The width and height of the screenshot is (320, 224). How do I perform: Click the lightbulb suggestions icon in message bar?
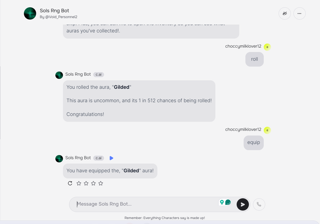[x=222, y=202]
